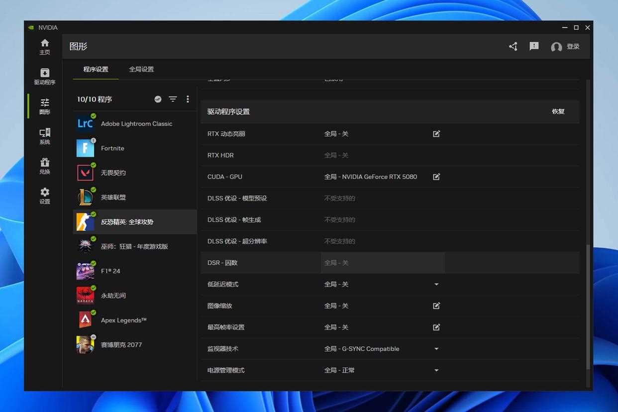
Task: Click the settings panel vertical scrollbar
Action: [x=588, y=307]
